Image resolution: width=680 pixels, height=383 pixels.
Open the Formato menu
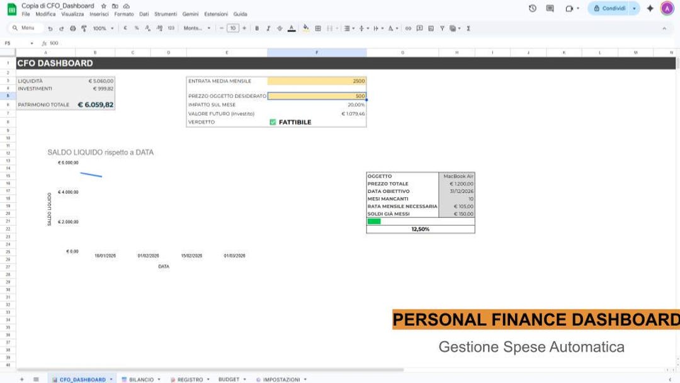click(124, 14)
